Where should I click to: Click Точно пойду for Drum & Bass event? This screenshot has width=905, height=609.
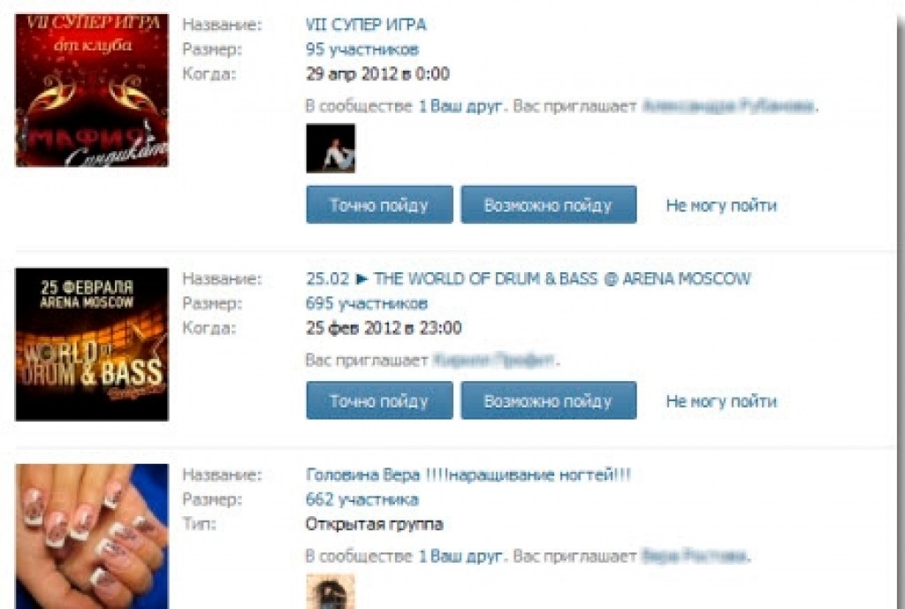(379, 400)
